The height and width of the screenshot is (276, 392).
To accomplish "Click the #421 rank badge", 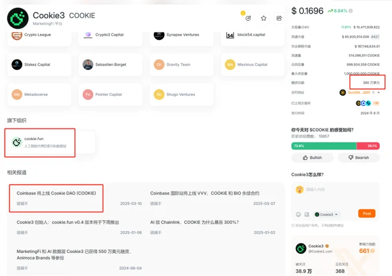I will coord(375,37).
